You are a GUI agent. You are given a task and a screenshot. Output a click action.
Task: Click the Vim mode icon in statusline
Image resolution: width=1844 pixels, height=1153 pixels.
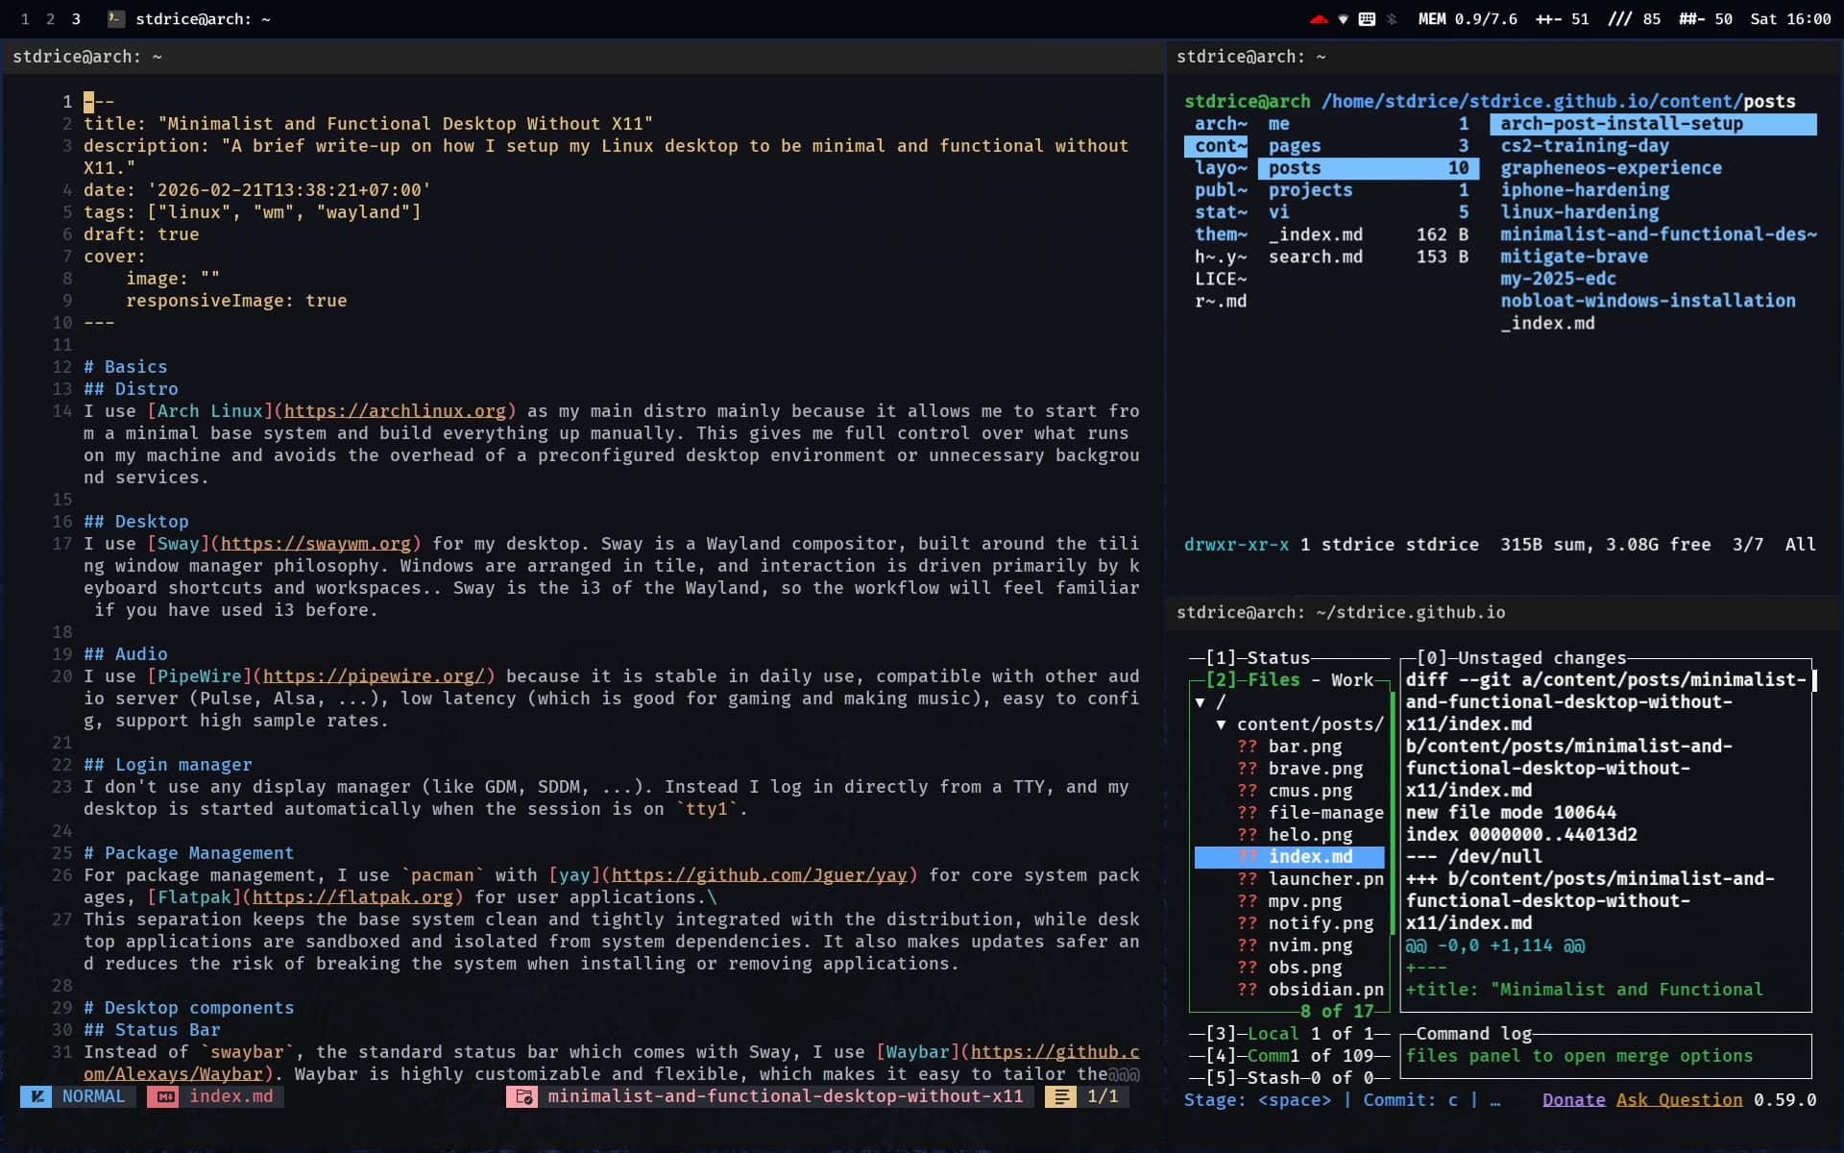coord(36,1096)
